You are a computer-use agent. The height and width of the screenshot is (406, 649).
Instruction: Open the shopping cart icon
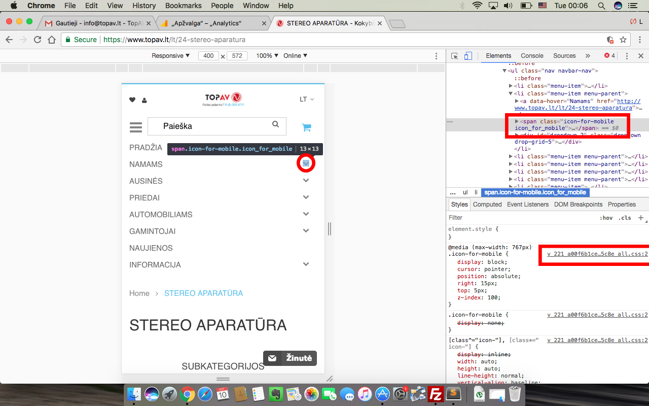pos(306,127)
